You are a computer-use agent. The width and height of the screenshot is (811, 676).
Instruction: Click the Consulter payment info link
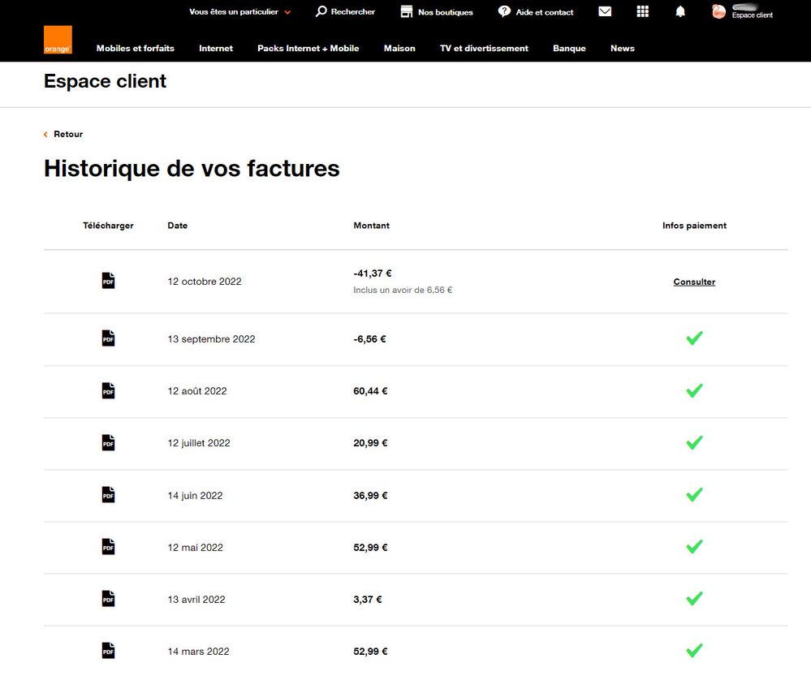click(x=694, y=282)
